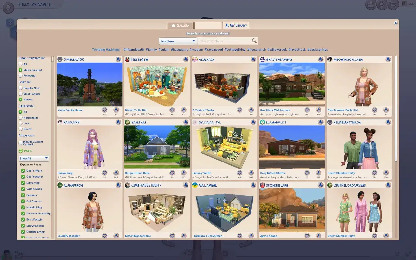Open the Item Name search filter dropdown
Screen dimensions: 416x260
pyautogui.click(x=177, y=41)
